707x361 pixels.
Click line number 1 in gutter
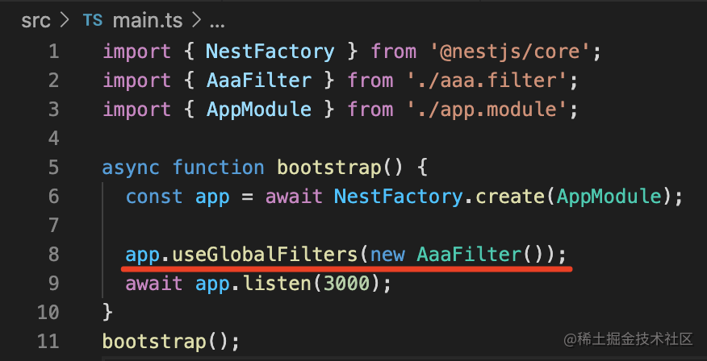pyautogui.click(x=53, y=52)
